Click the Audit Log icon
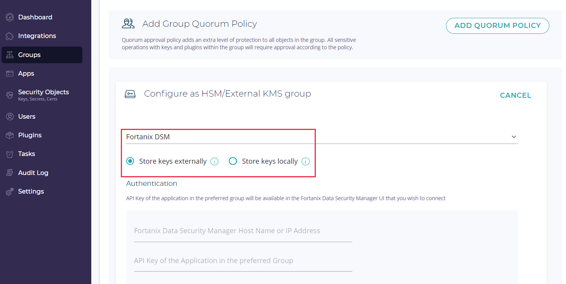 coord(10,173)
